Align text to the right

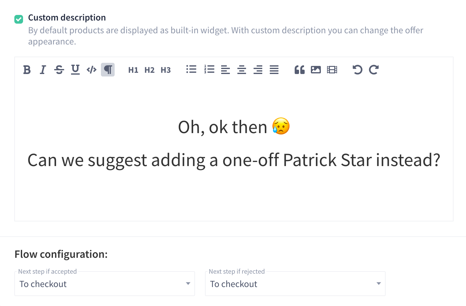click(x=258, y=70)
